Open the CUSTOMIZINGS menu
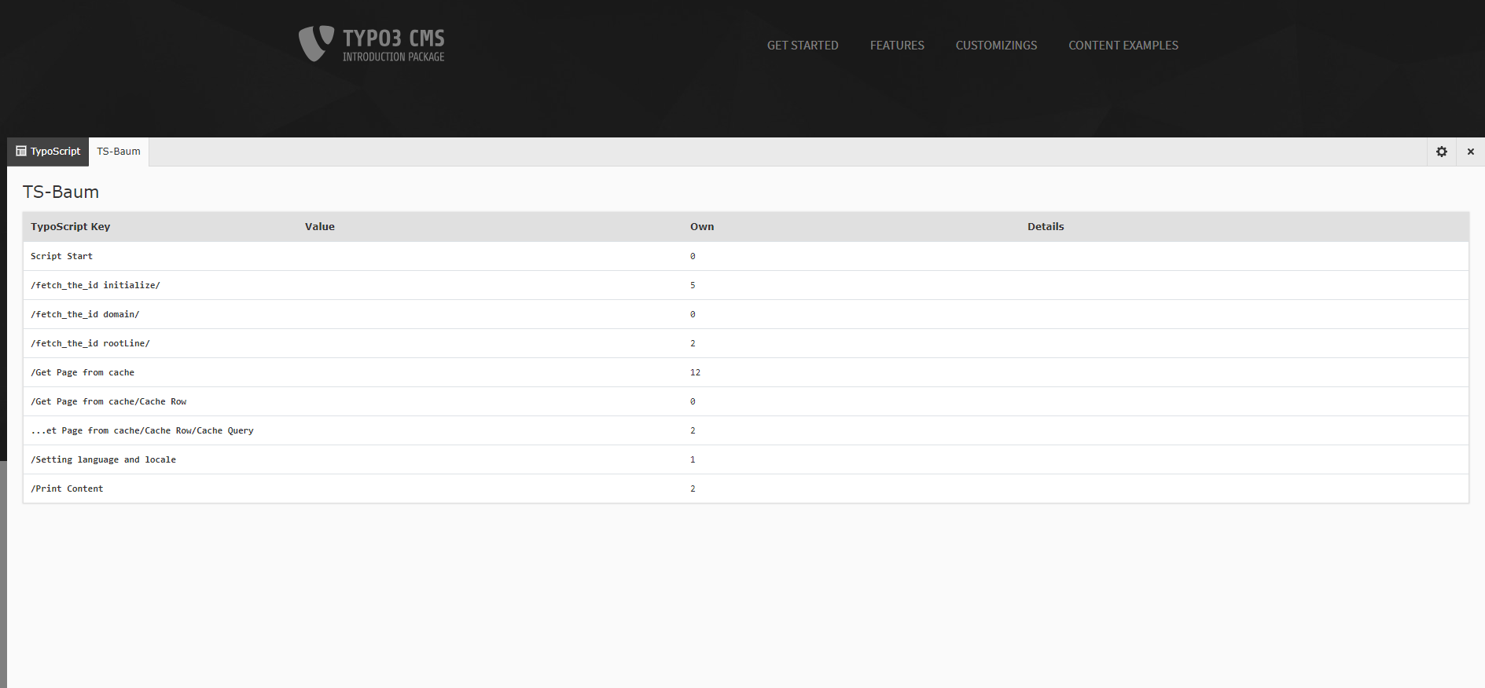 pos(996,46)
